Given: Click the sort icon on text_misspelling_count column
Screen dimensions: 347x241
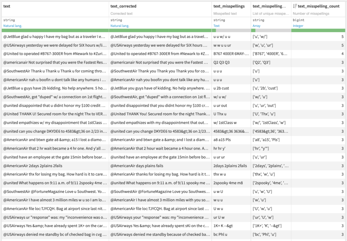Looking at the screenshot, I should click(295, 6).
